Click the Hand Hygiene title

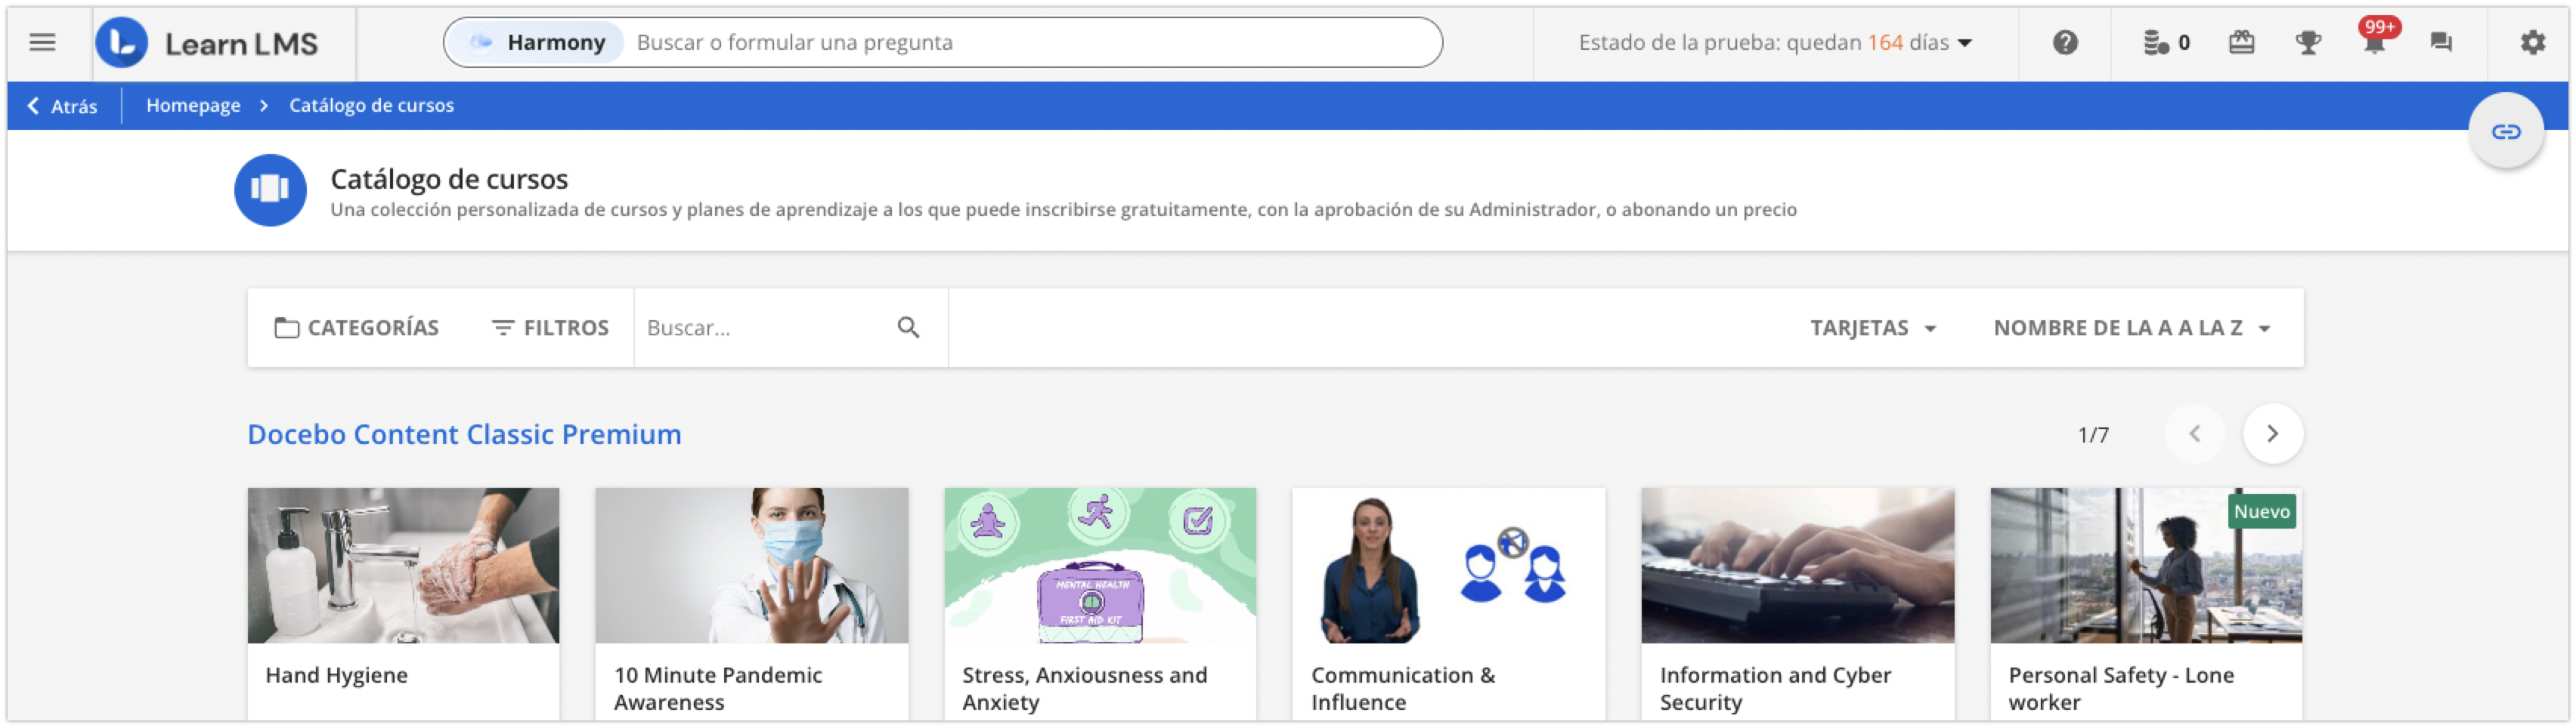[x=336, y=675]
